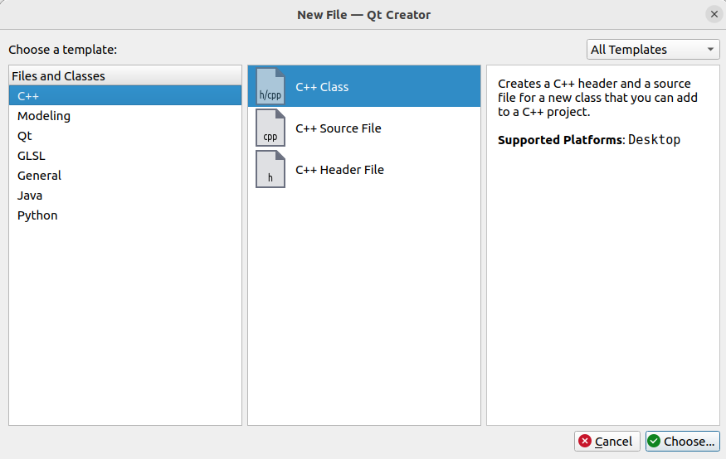Select the C++ Header File template label
The height and width of the screenshot is (459, 726).
click(x=339, y=170)
